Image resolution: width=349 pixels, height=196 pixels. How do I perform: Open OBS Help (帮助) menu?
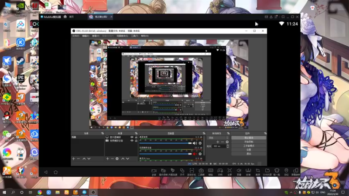click(145, 36)
